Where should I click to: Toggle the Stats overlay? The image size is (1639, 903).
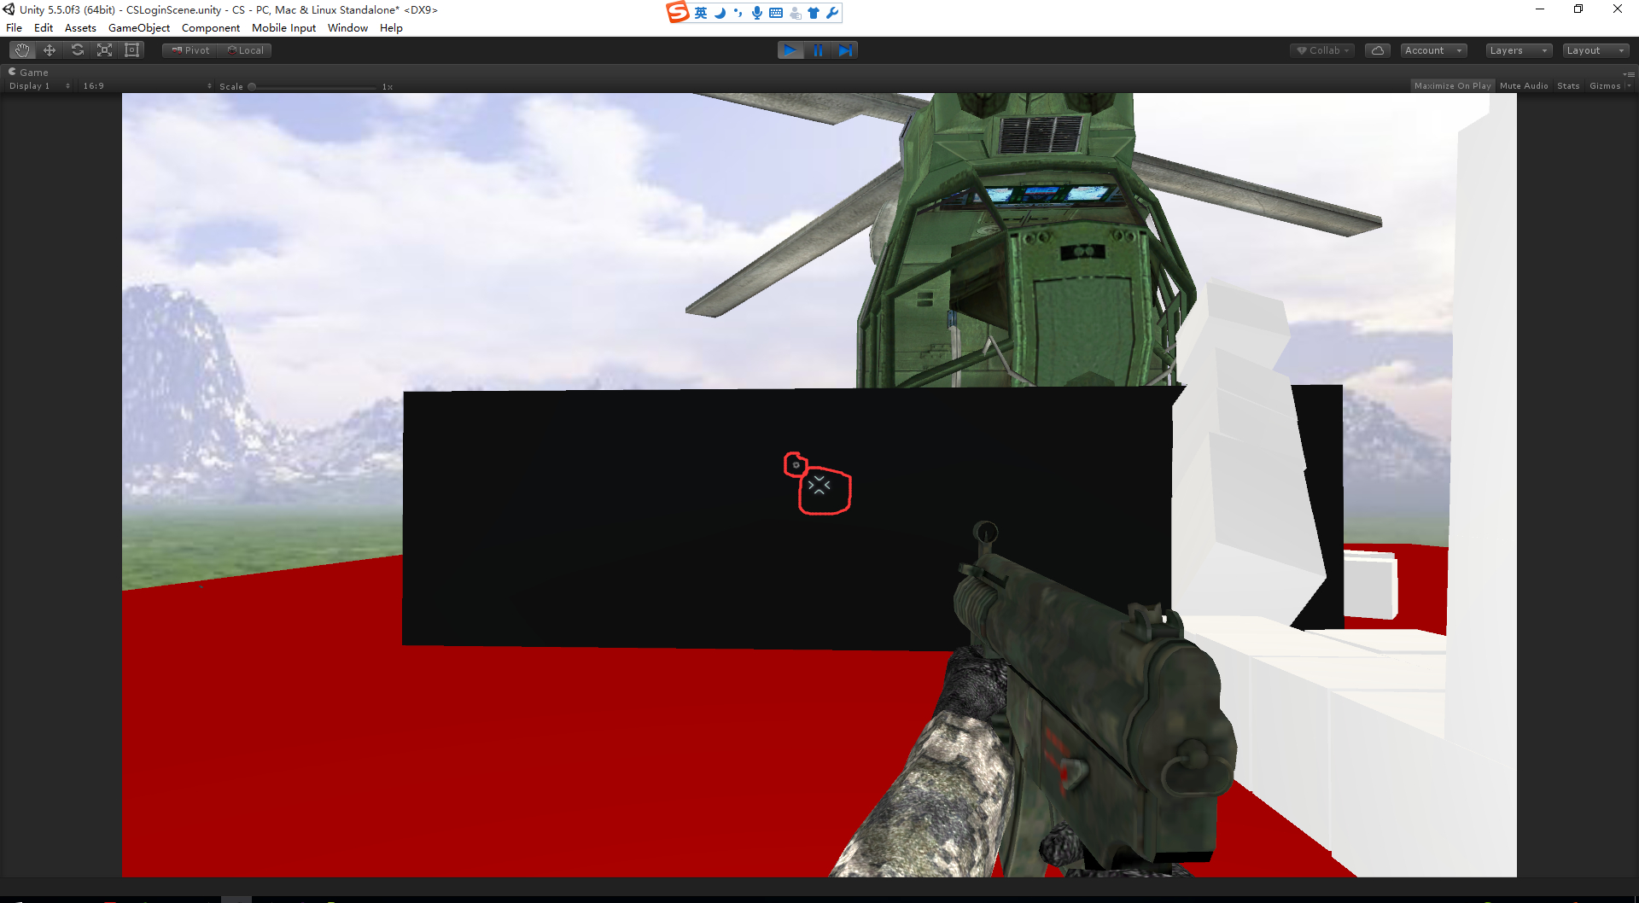coord(1568,86)
